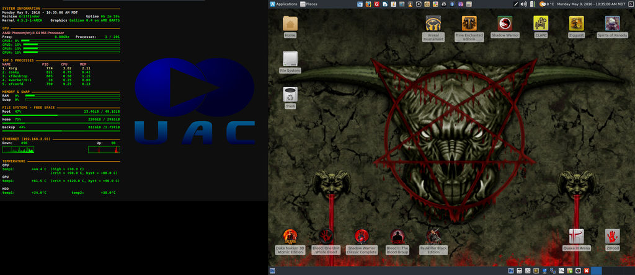Open the Applications menu
This screenshot has width=635, height=275.
click(x=283, y=4)
